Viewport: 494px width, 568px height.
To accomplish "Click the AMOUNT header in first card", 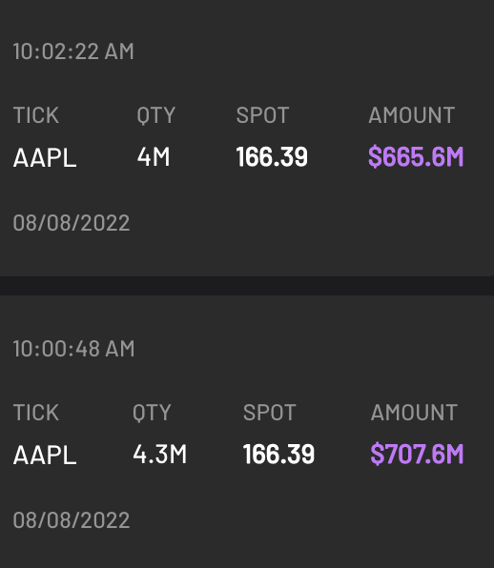I will 412,115.
